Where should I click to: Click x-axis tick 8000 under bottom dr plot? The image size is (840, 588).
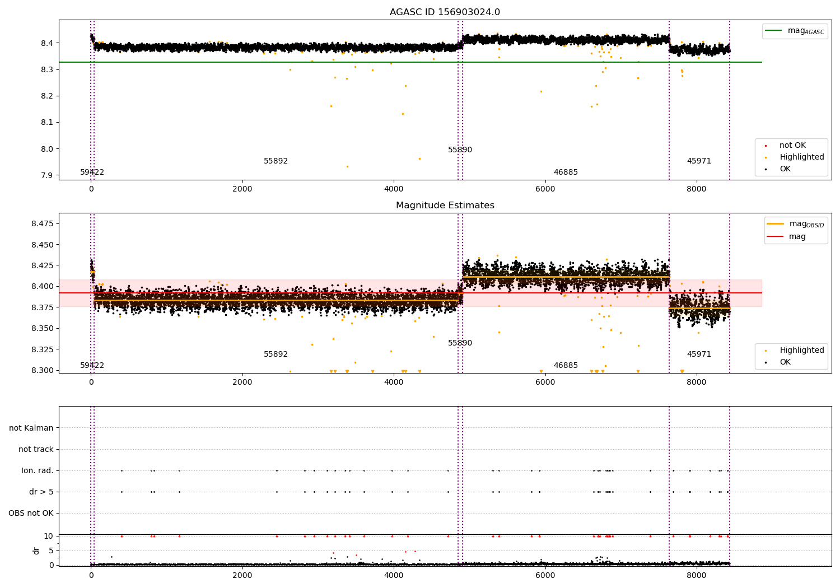pos(696,576)
